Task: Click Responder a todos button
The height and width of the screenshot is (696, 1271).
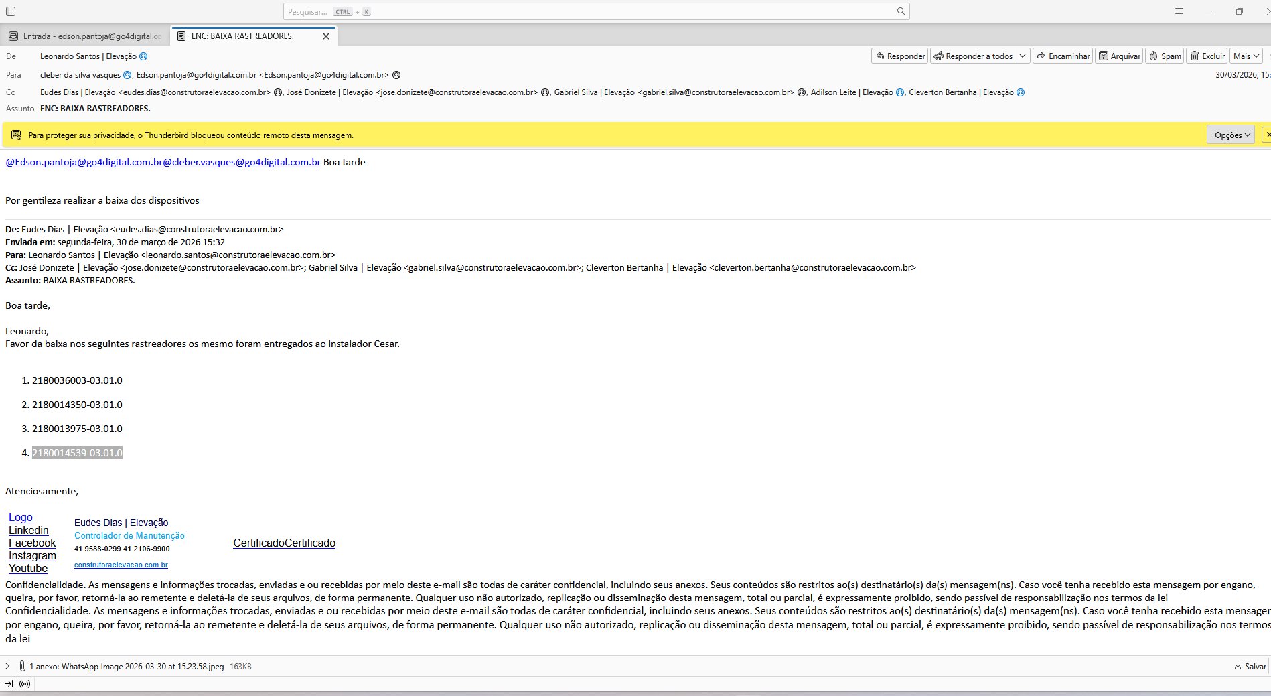Action: (973, 56)
